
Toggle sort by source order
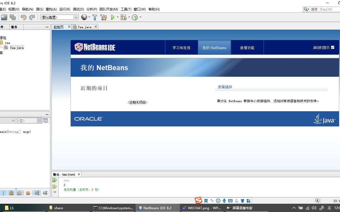[45, 193]
